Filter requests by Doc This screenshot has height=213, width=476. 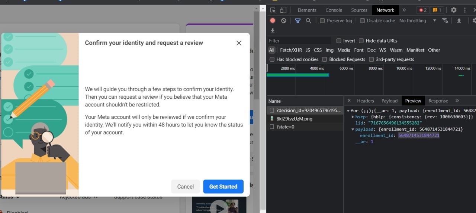click(371, 50)
